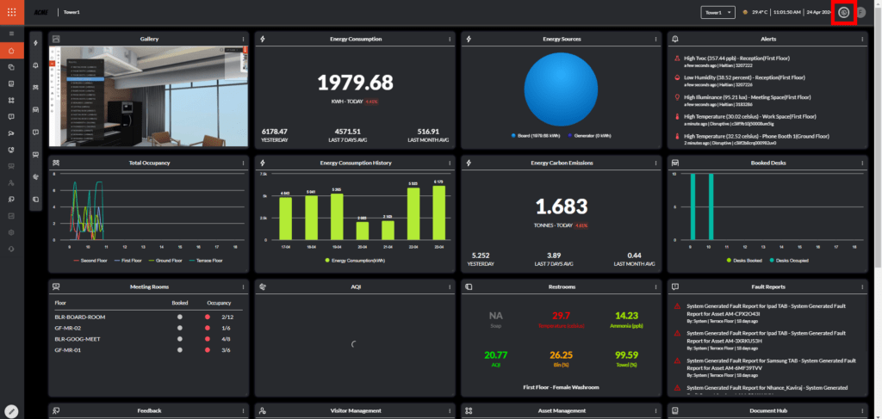Open the app launcher grid icon
The height and width of the screenshot is (419, 882).
tap(11, 12)
